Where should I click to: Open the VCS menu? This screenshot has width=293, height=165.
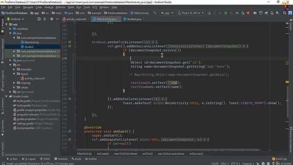pos(95,7)
